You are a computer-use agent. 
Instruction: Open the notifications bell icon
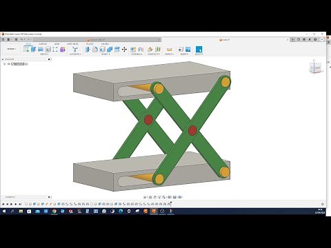coord(310,39)
